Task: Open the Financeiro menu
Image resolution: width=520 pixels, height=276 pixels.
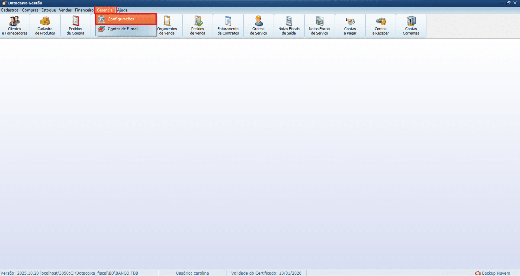Action: 84,10
